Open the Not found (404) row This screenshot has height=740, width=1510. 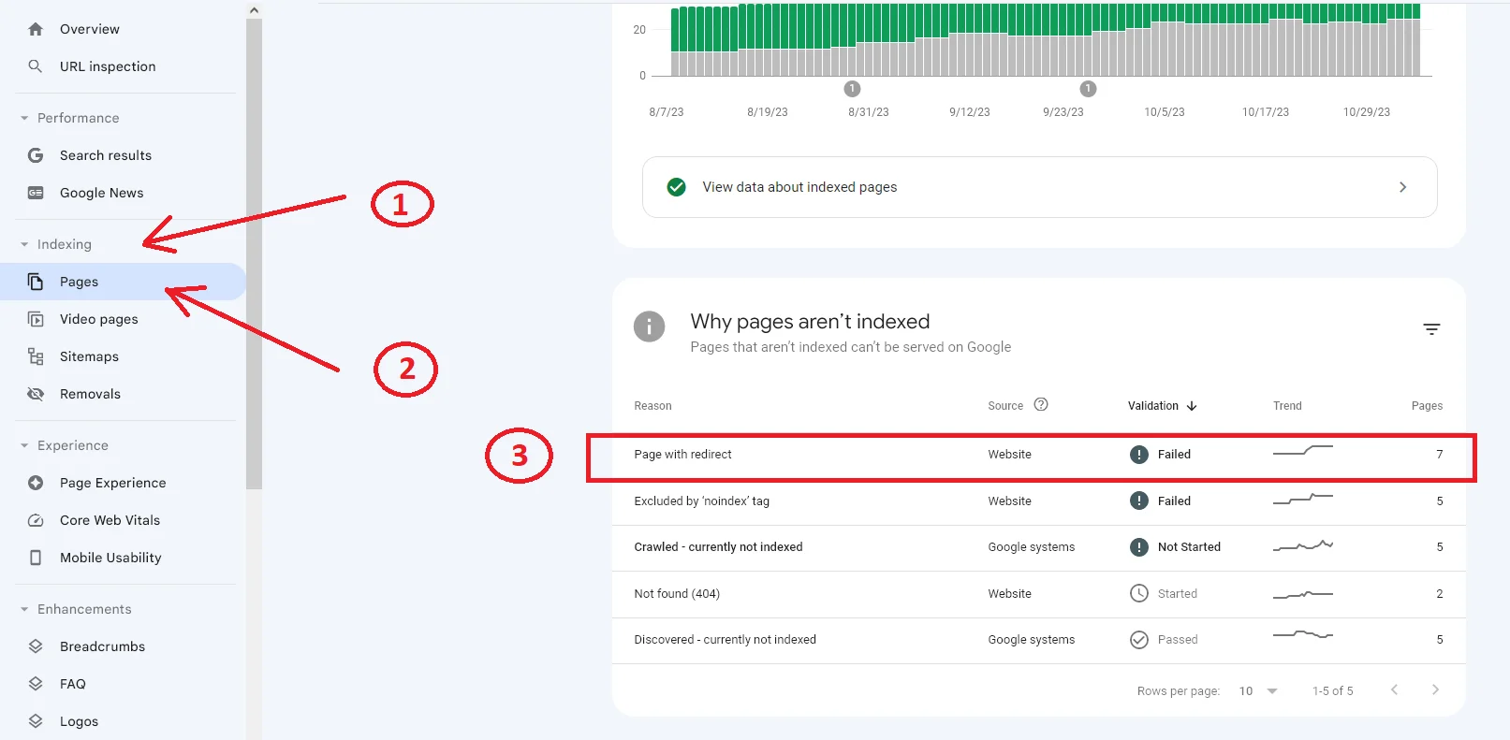pos(1038,594)
